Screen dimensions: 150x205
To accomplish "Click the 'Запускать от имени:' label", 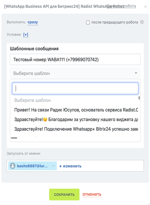I will [x=24, y=153].
